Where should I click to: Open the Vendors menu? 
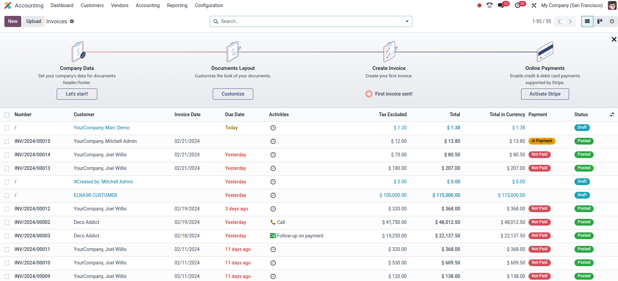pos(120,5)
